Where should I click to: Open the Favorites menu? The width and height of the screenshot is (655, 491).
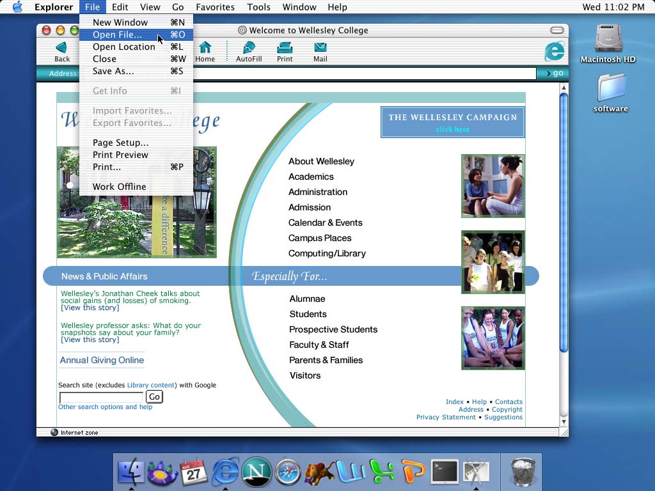point(215,7)
